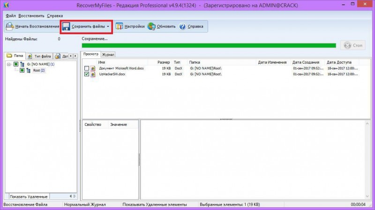Click the green saving progress bar
This screenshot has height=210, width=375.
click(209, 45)
